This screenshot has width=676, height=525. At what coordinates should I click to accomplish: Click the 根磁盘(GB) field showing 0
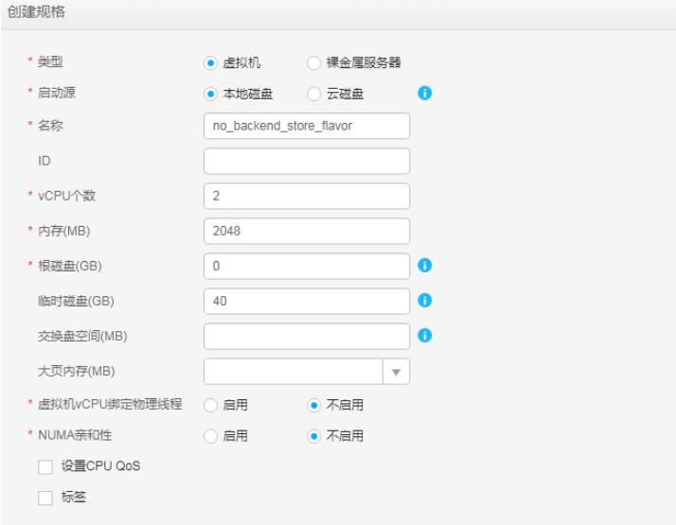(307, 266)
